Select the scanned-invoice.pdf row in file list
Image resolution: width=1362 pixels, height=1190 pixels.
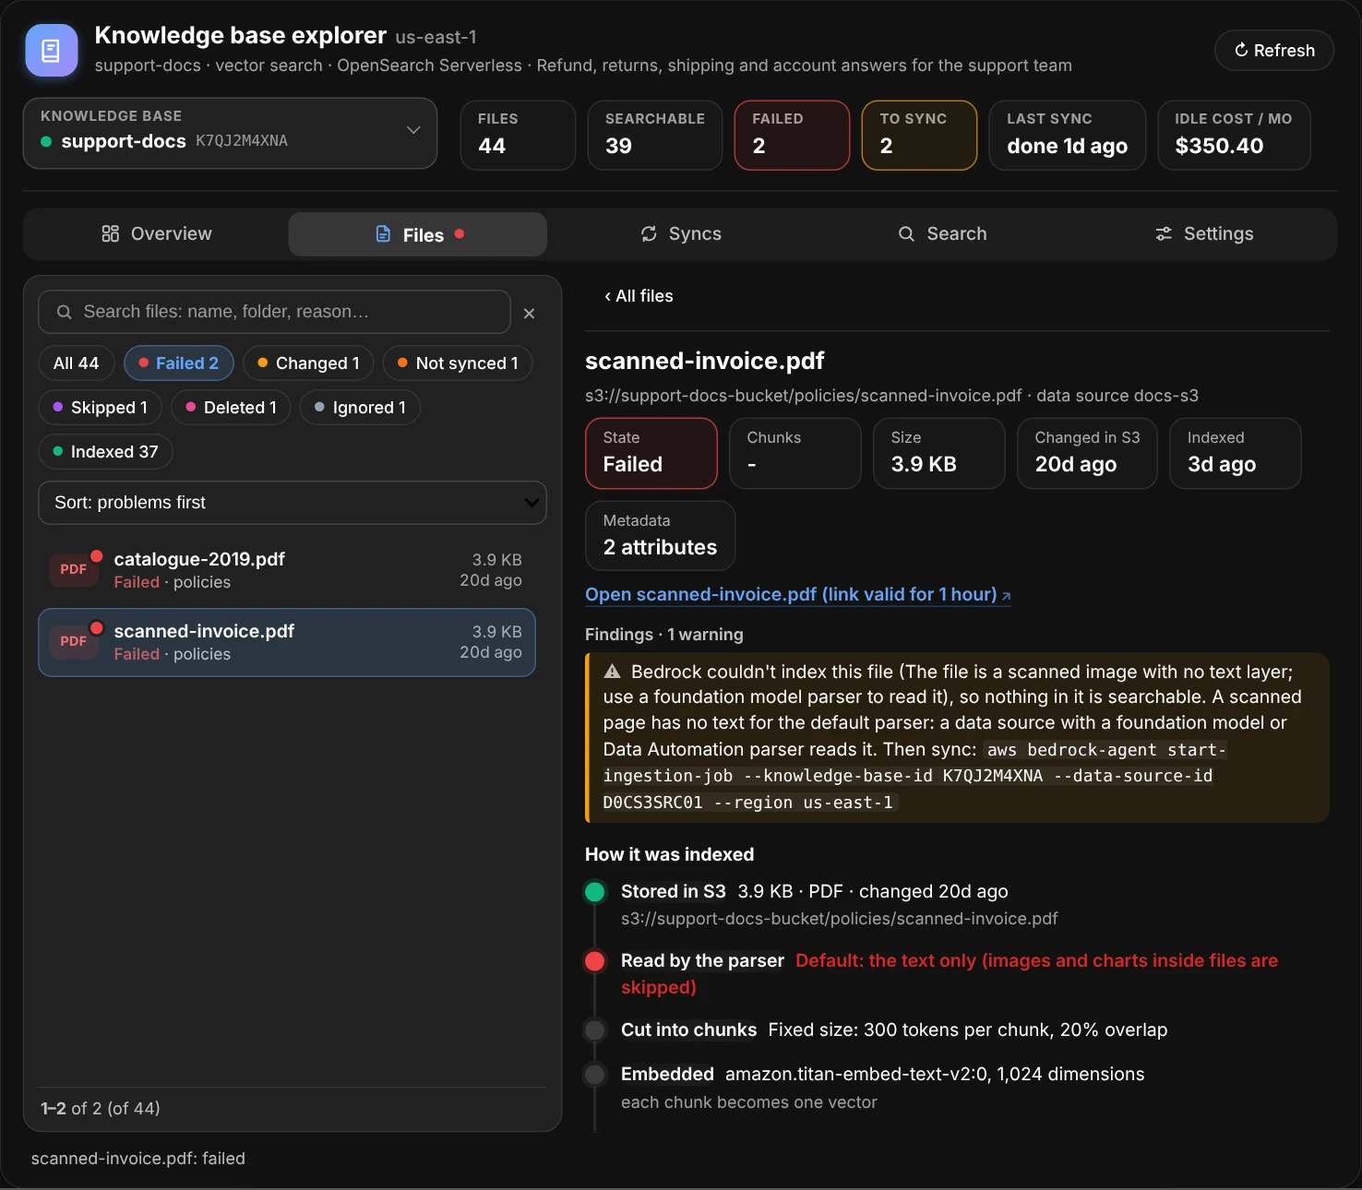pyautogui.click(x=287, y=643)
